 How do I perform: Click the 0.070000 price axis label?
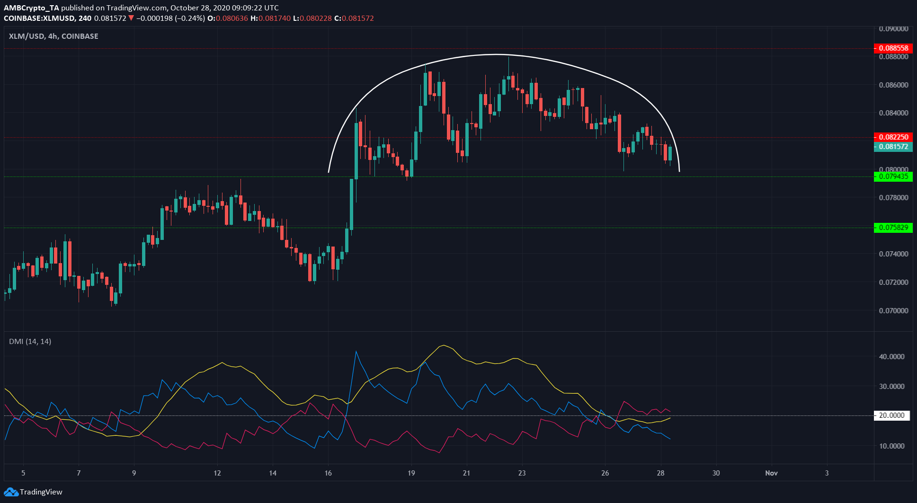point(893,311)
